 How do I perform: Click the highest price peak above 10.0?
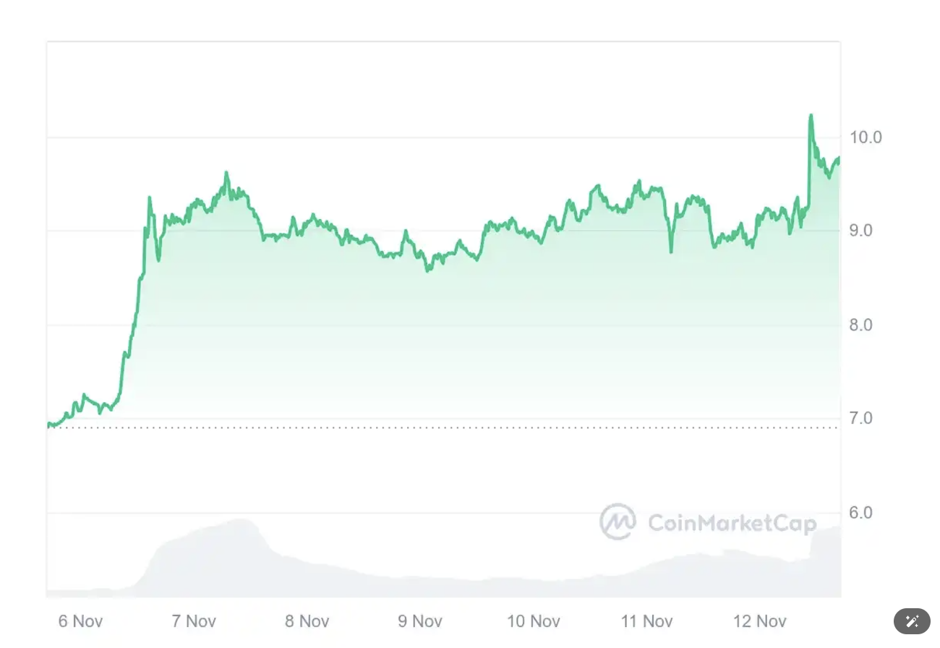811,116
